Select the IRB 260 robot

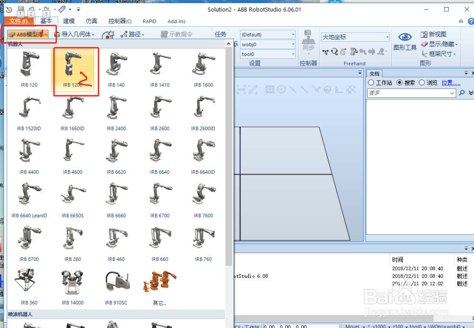(x=73, y=244)
